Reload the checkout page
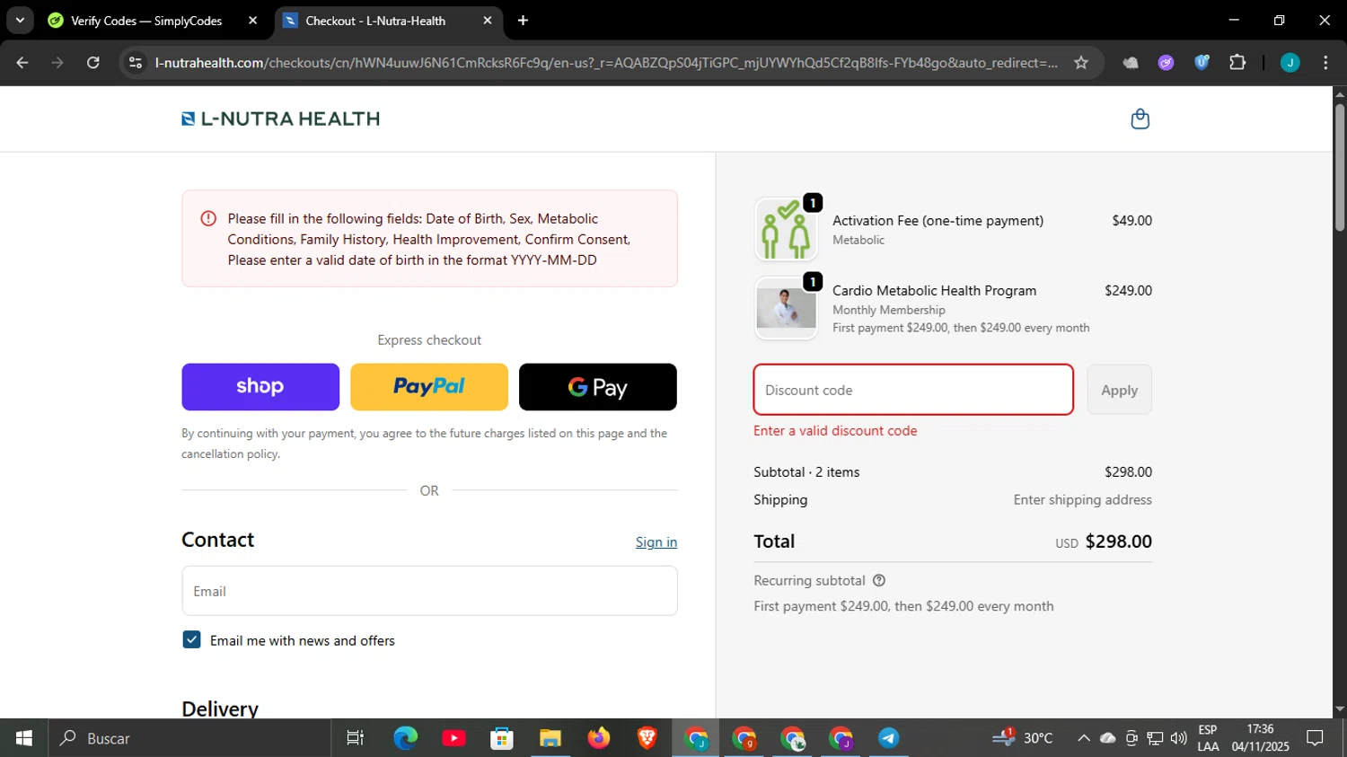The width and height of the screenshot is (1347, 757). click(93, 63)
